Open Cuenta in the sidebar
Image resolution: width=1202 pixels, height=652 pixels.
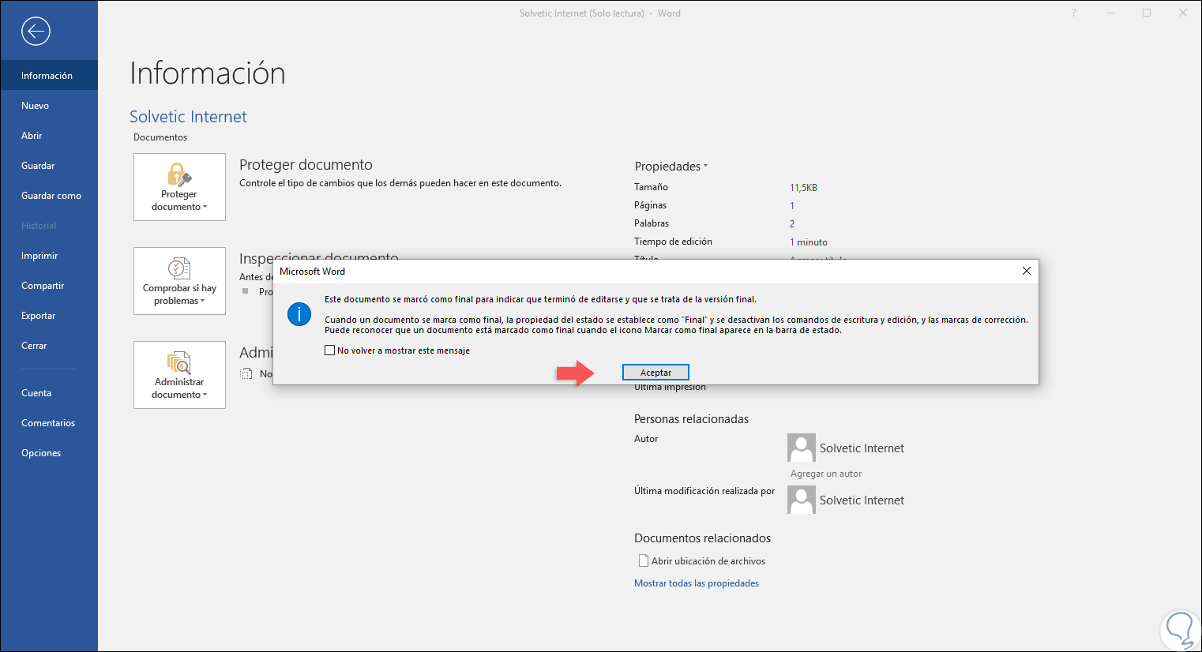tap(49, 393)
